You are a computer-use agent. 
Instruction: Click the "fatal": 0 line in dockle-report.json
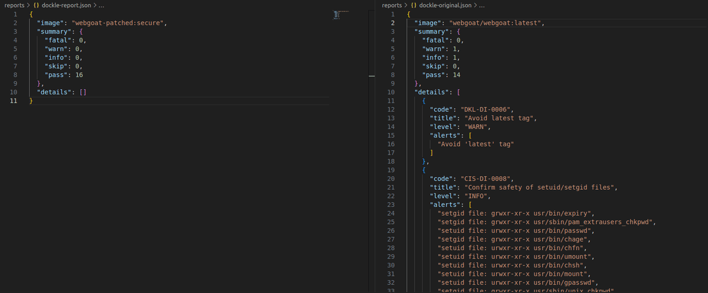point(65,40)
